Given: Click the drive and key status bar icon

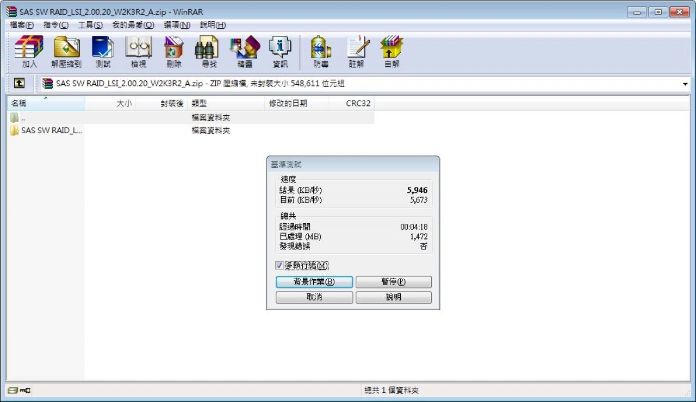Looking at the screenshot, I should pos(20,390).
